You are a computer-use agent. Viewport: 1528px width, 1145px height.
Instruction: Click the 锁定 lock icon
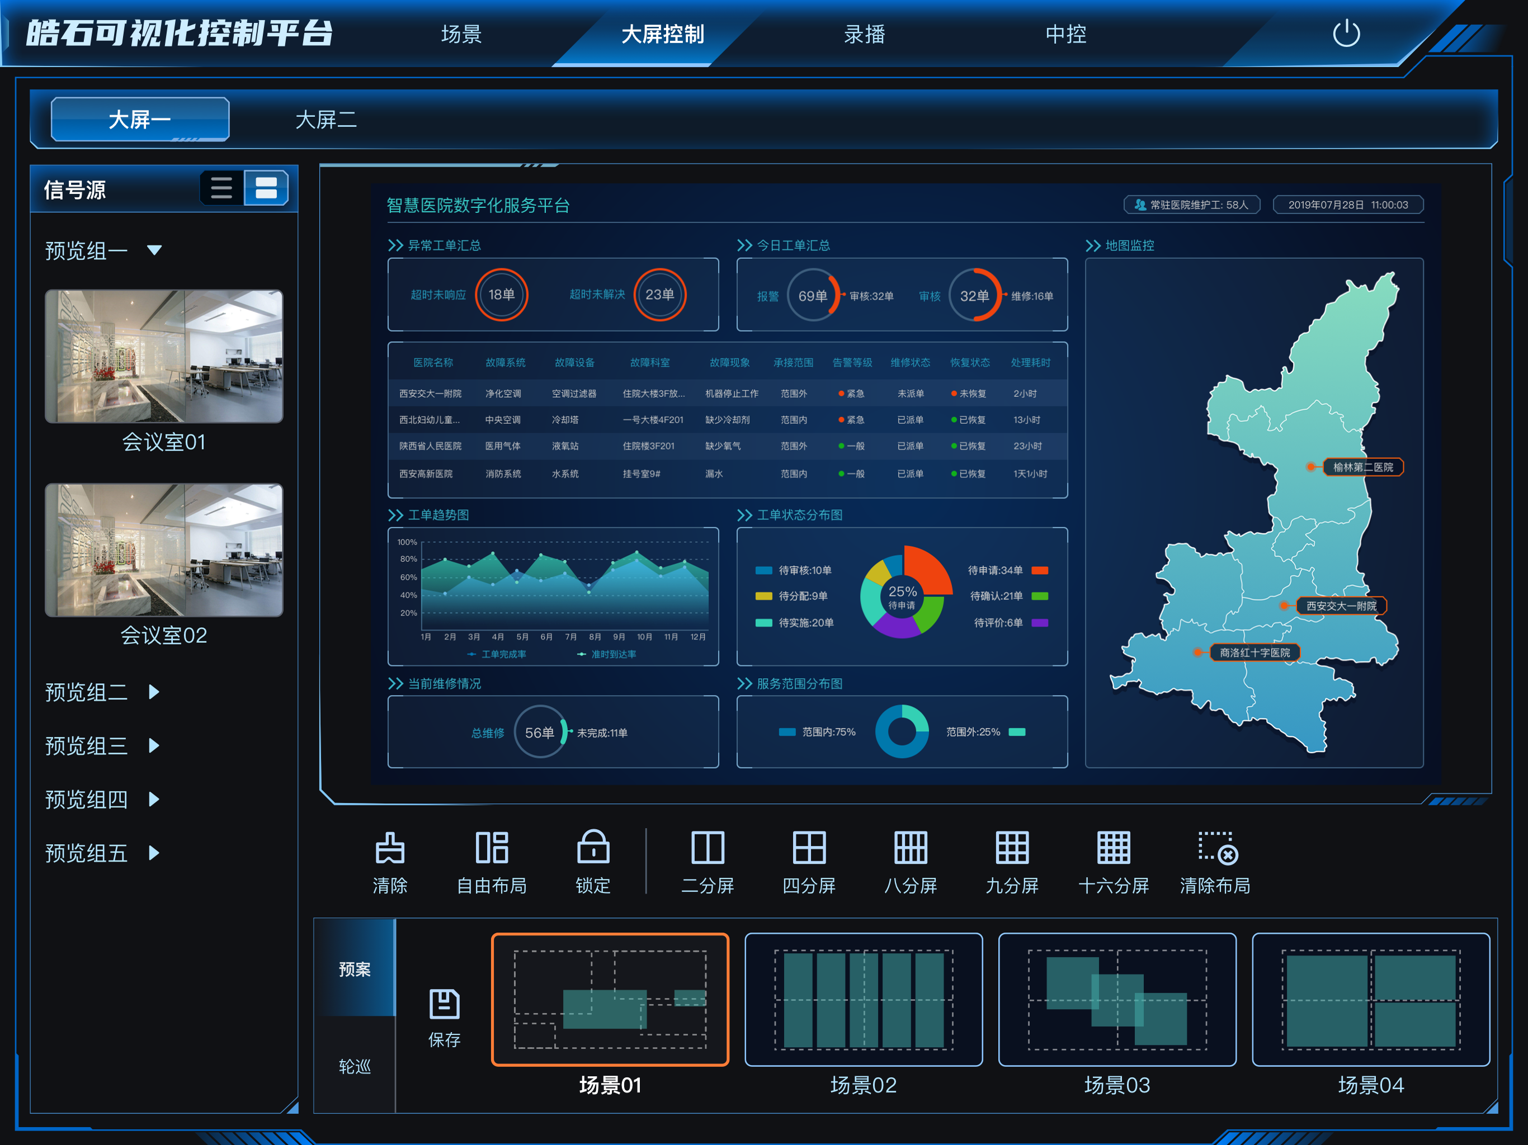coord(593,848)
